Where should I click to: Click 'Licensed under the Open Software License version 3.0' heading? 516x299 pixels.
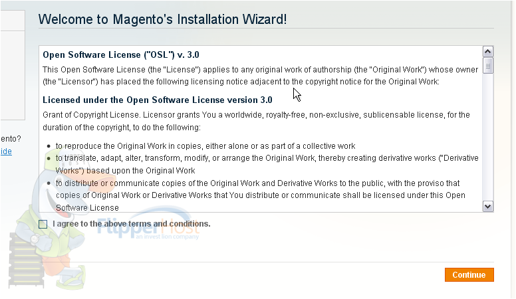tap(158, 100)
